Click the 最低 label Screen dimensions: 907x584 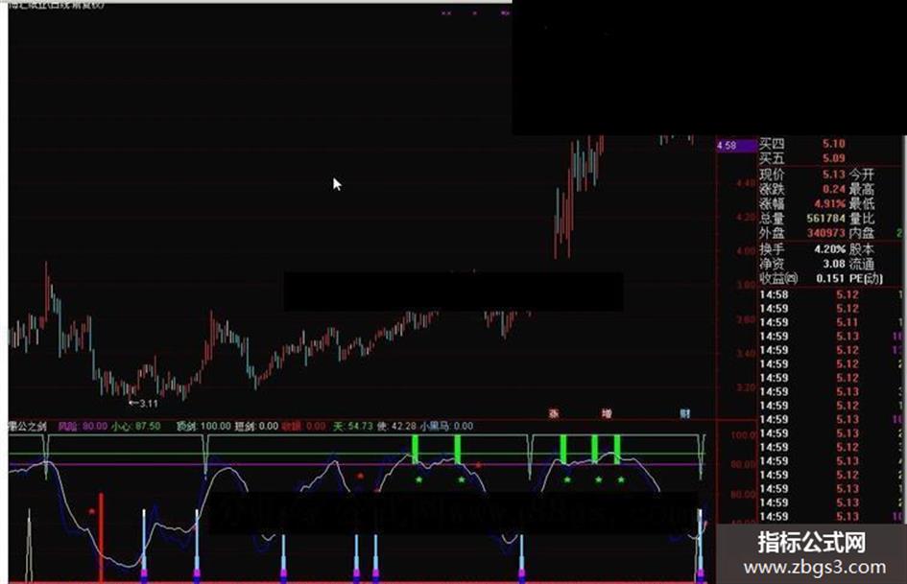862,203
